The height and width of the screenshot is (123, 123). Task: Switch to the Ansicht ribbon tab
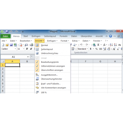pos(99,36)
